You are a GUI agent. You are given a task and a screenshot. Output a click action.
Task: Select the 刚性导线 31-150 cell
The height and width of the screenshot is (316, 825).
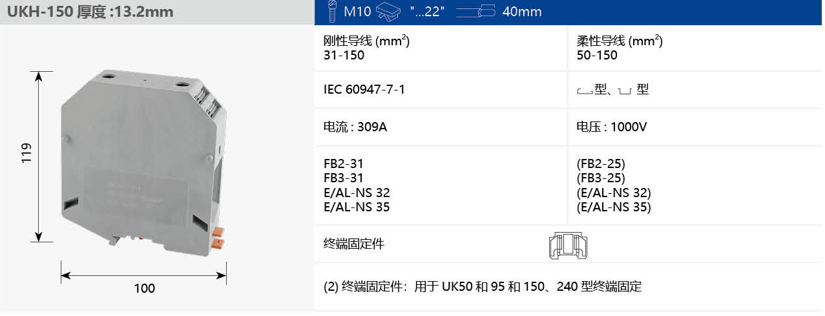point(366,48)
